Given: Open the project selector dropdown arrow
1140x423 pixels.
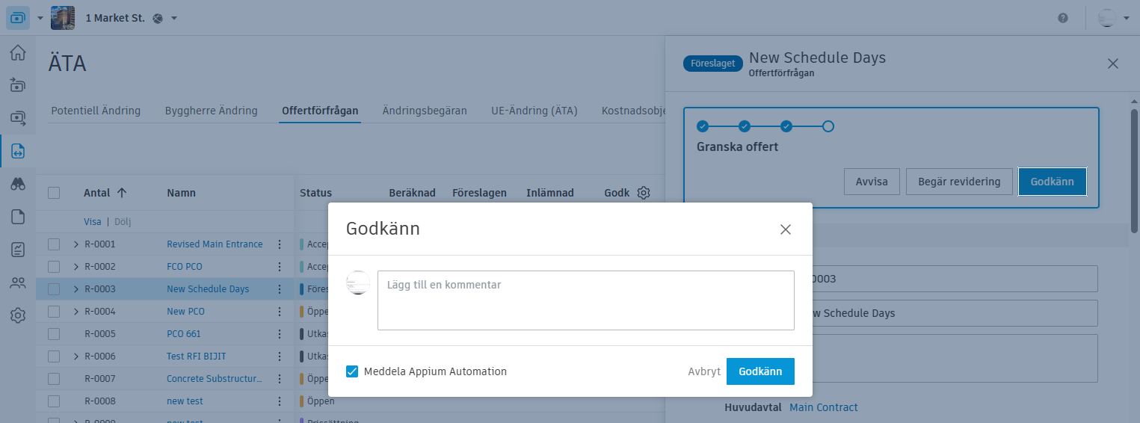Looking at the screenshot, I should pyautogui.click(x=174, y=18).
